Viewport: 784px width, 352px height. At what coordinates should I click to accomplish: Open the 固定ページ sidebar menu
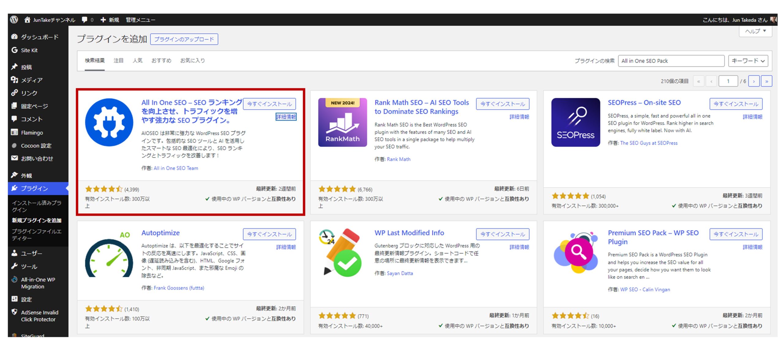(38, 106)
